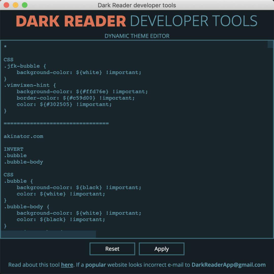Click the '.bubble-body {' selector line
This screenshot has width=274, height=274.
coord(27,207)
